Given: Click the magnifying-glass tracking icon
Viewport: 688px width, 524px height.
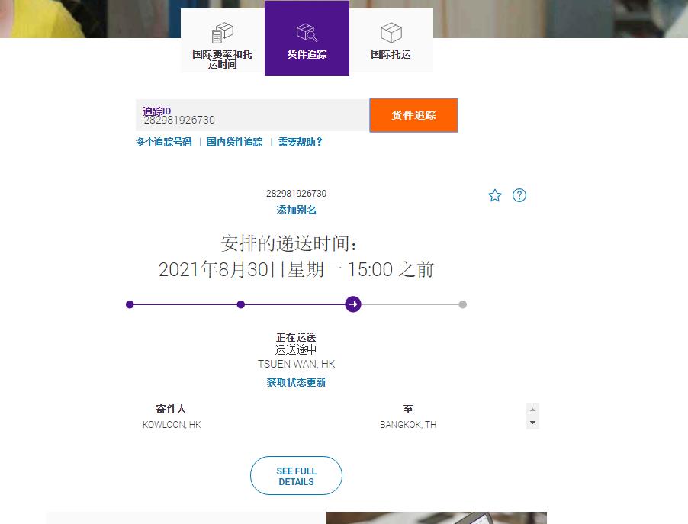Looking at the screenshot, I should point(307,32).
